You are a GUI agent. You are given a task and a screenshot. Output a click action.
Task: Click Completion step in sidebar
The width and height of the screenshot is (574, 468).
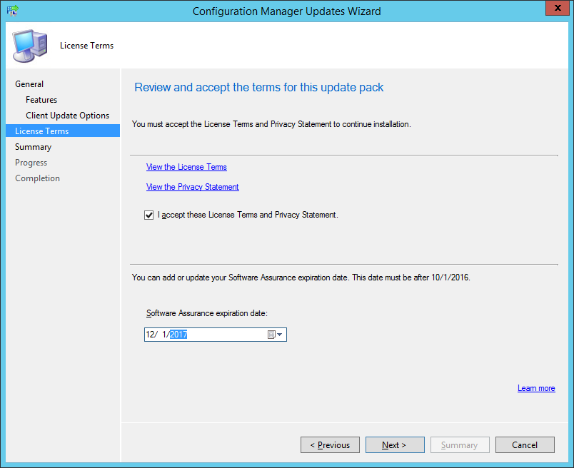point(37,178)
